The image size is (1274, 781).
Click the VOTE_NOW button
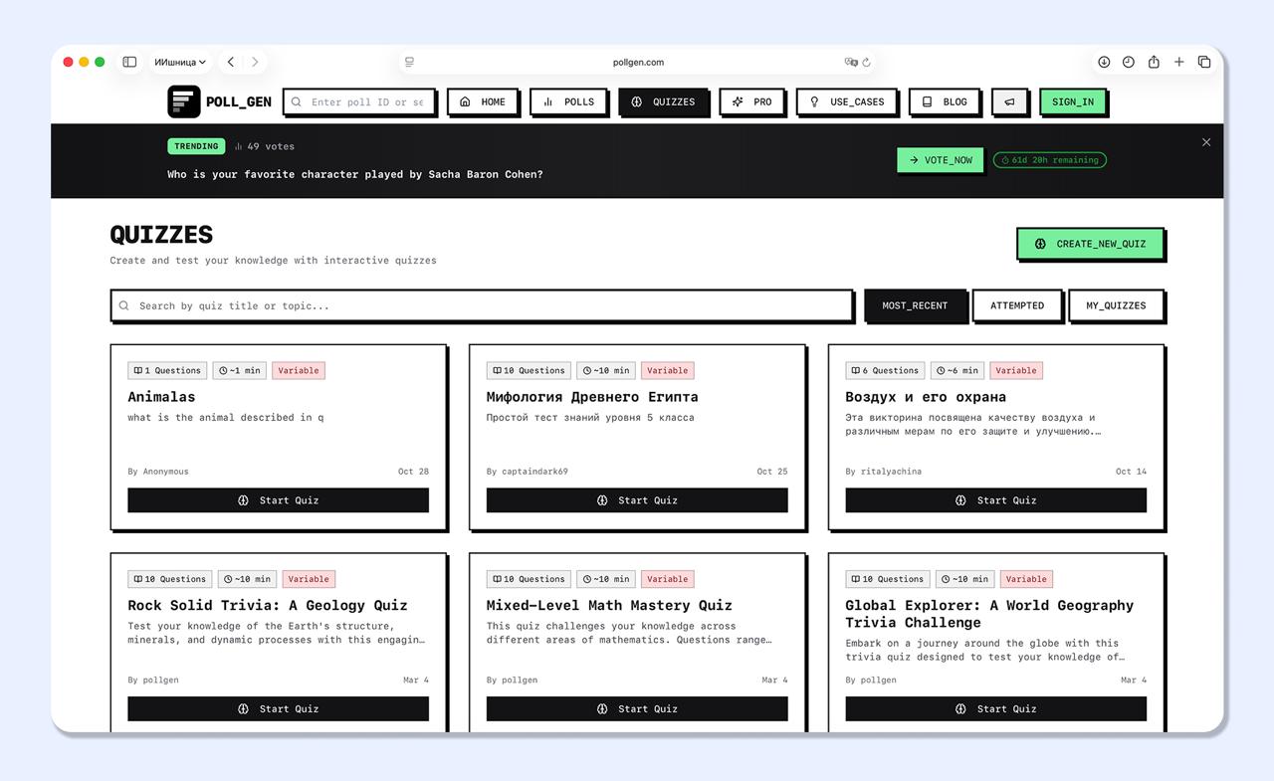pyautogui.click(x=940, y=159)
